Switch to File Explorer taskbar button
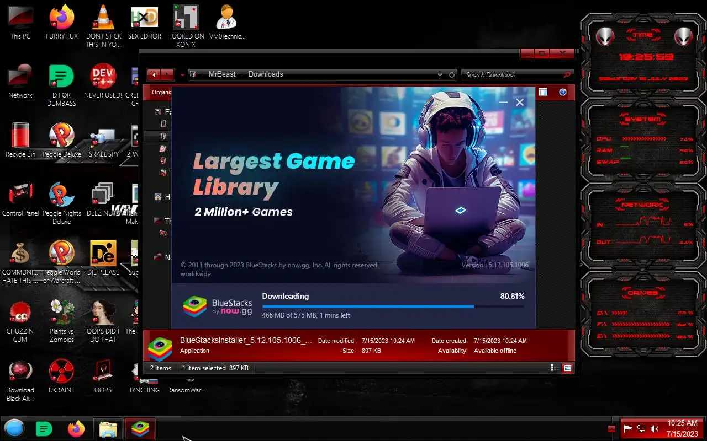 tap(108, 429)
